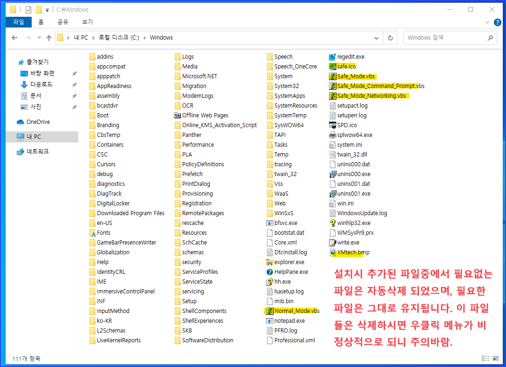Image resolution: width=506 pixels, height=367 pixels.
Task: Select the Safe_Mode_Networking.vbs script icon
Action: [x=332, y=96]
